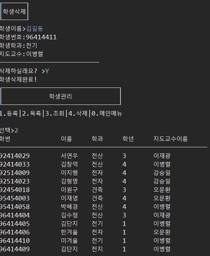Click the '학생번호:96414411' line
Image resolution: width=210 pixels, height=256 pixels.
pos(28,37)
